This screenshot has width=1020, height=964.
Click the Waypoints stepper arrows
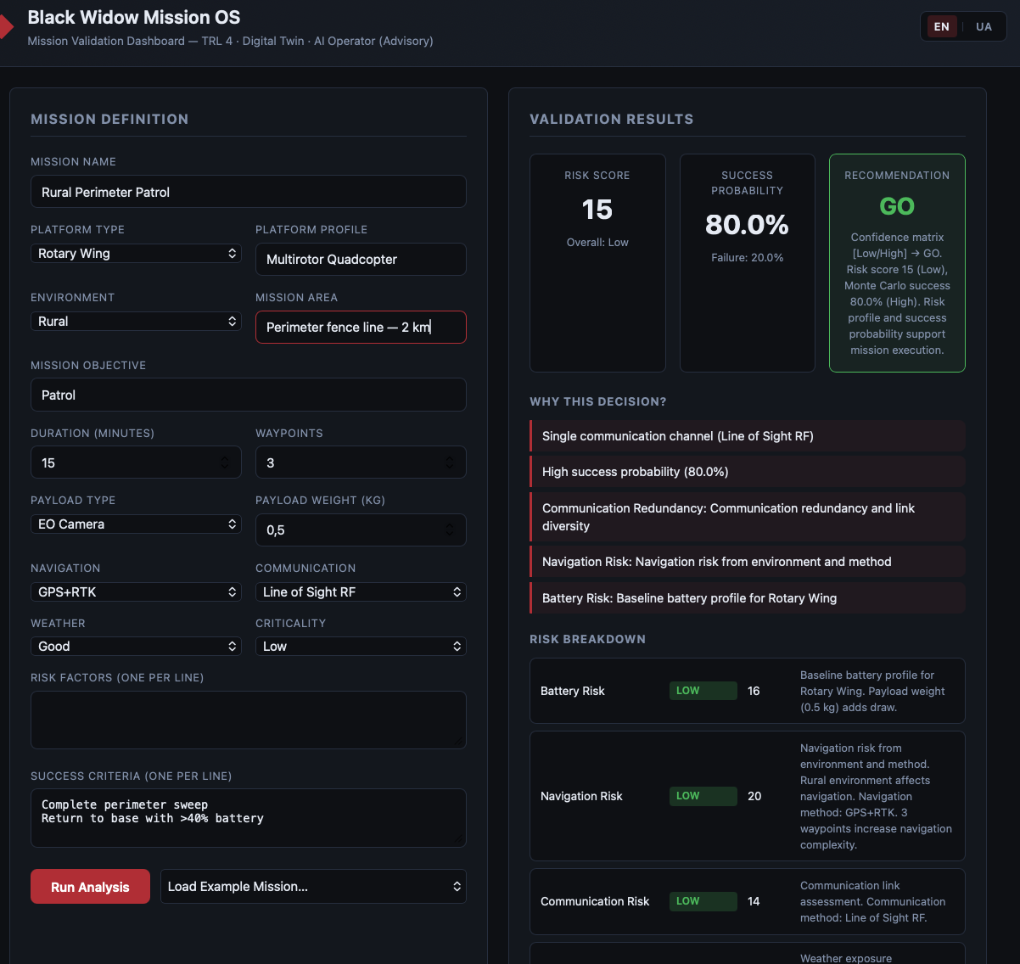(x=450, y=462)
